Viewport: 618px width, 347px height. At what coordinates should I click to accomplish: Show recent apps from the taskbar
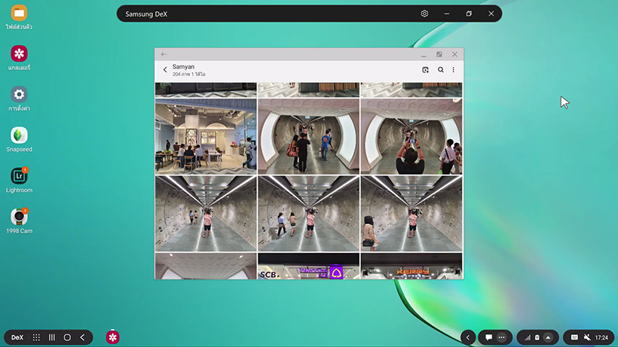pyautogui.click(x=52, y=337)
